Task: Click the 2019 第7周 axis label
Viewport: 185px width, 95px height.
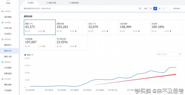Action: coord(87,90)
